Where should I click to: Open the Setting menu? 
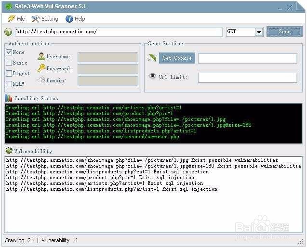[x=45, y=19]
